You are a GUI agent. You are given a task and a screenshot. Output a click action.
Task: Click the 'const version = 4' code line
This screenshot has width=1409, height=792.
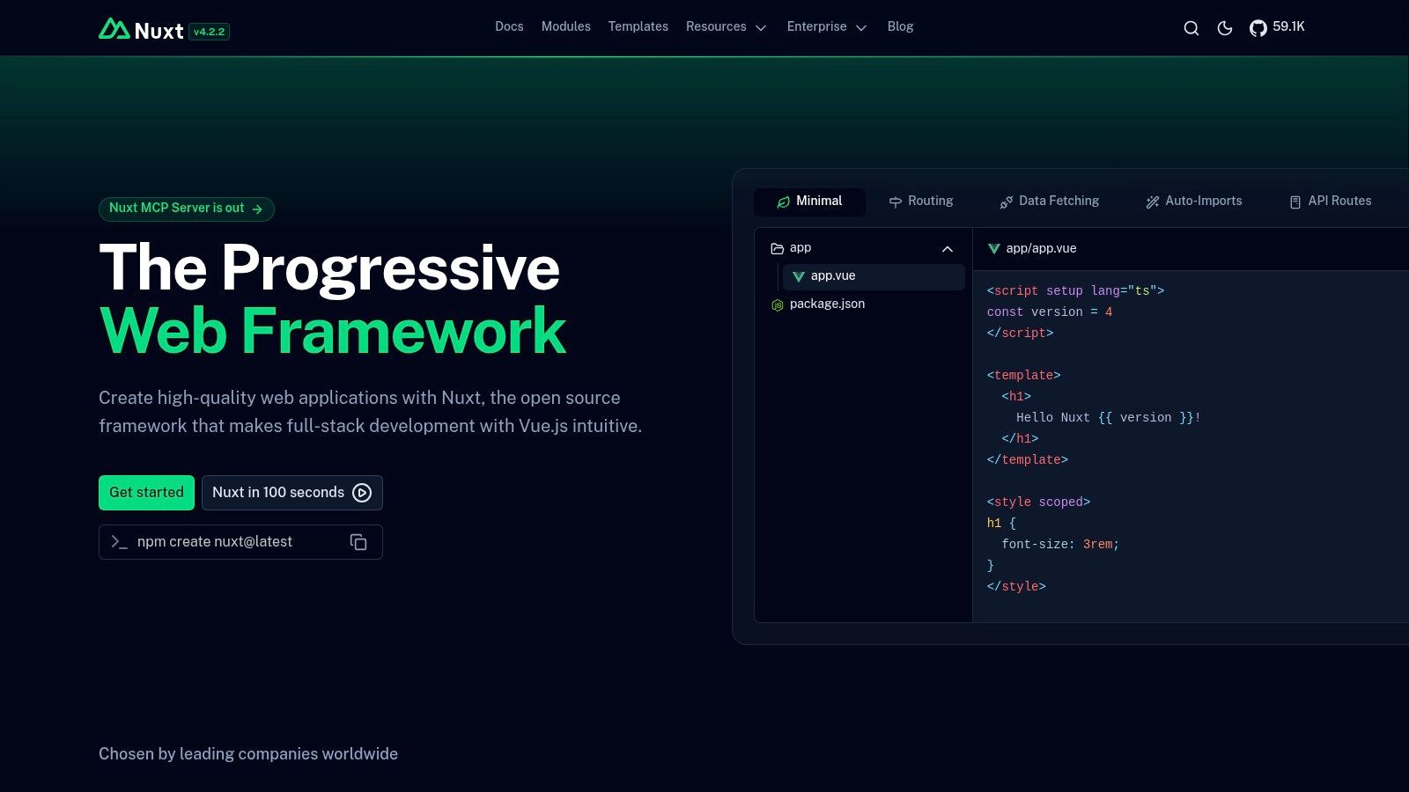tap(1050, 312)
